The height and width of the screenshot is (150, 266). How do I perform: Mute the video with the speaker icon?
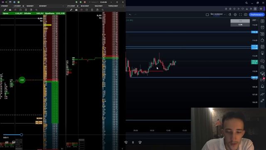tap(7, 142)
